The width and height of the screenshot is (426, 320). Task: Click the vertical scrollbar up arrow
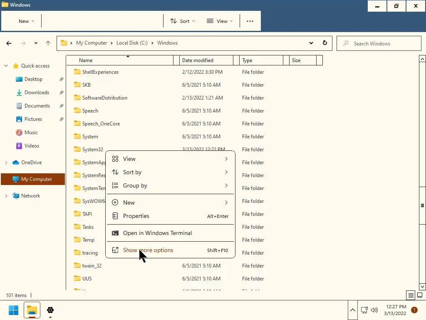point(422,59)
